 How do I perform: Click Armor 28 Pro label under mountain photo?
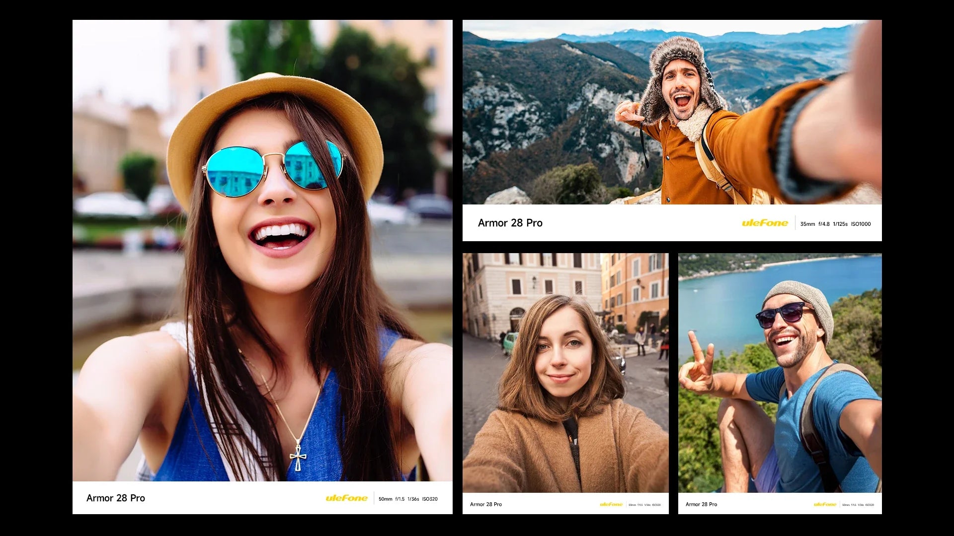point(510,223)
